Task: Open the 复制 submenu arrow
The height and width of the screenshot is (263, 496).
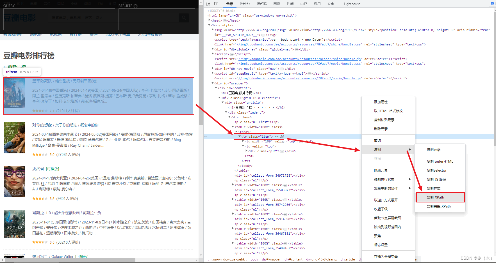Action: pyautogui.click(x=410, y=149)
